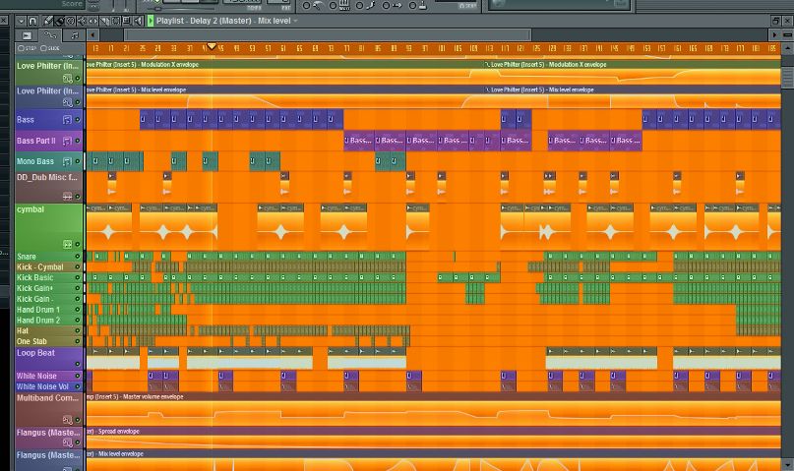Click the magnet snap icon in playlist toolbar
Screen dimensions: 794x471
pyautogui.click(x=32, y=21)
